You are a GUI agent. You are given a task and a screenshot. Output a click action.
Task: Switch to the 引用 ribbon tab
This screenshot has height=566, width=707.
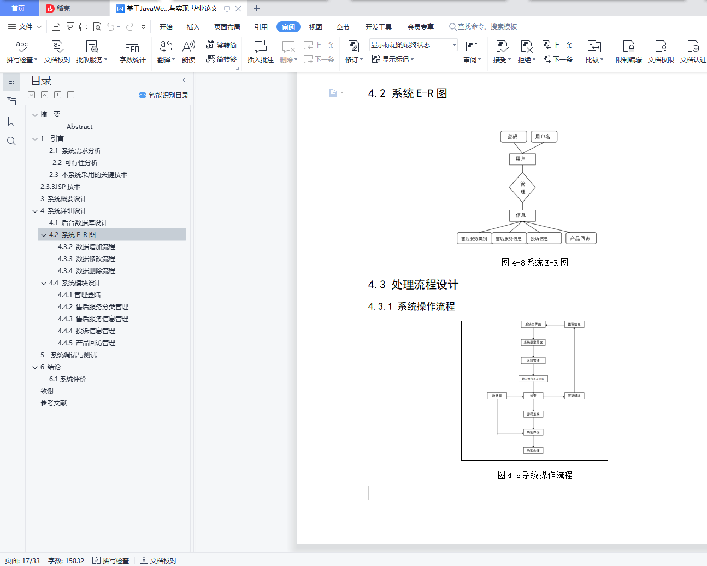pyautogui.click(x=261, y=27)
